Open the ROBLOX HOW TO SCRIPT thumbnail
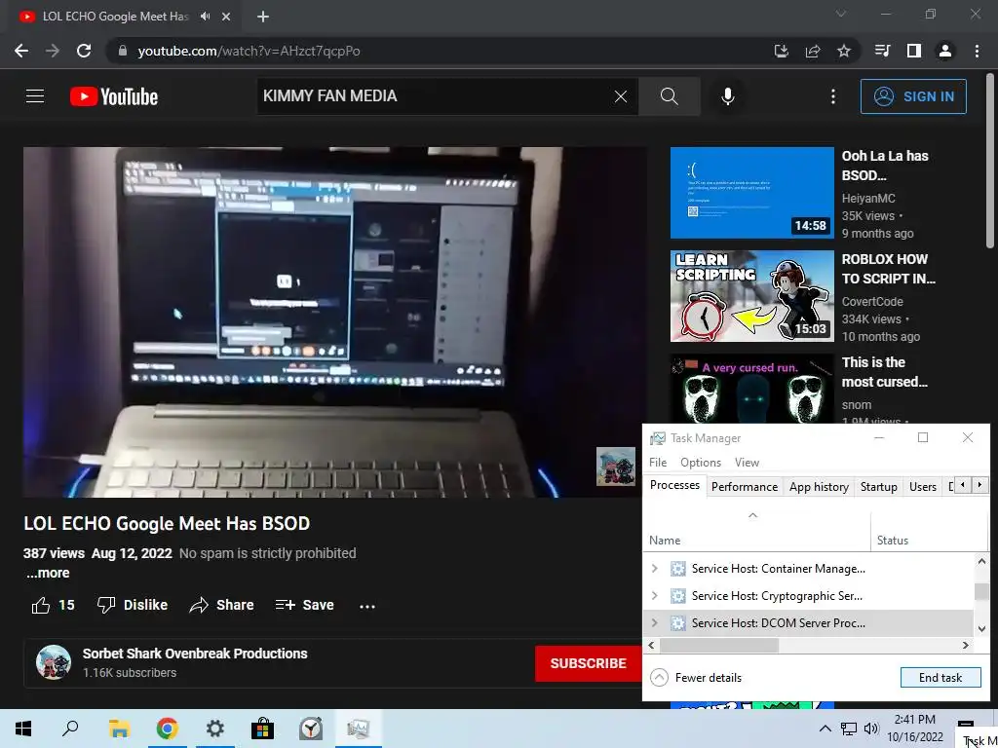Viewport: 998px width, 748px height. (751, 296)
